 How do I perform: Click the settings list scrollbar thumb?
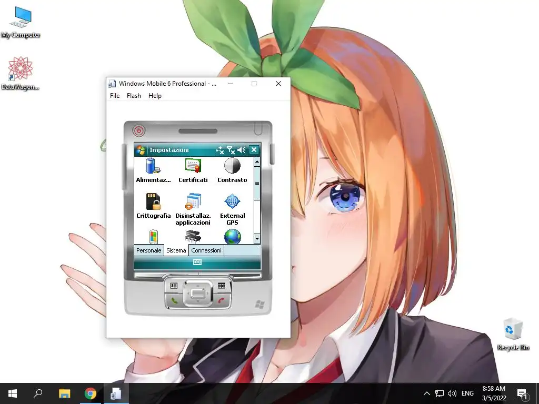pyautogui.click(x=257, y=183)
